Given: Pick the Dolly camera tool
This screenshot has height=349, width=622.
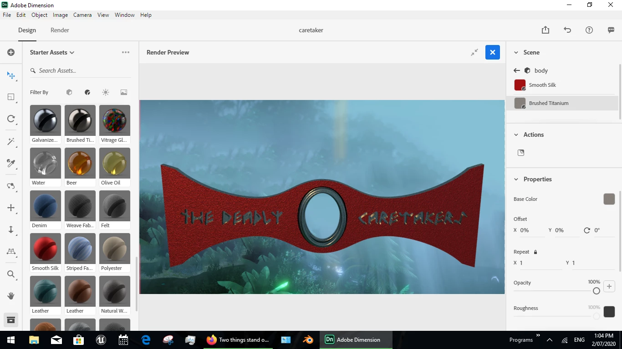Looking at the screenshot, I should pos(11,229).
